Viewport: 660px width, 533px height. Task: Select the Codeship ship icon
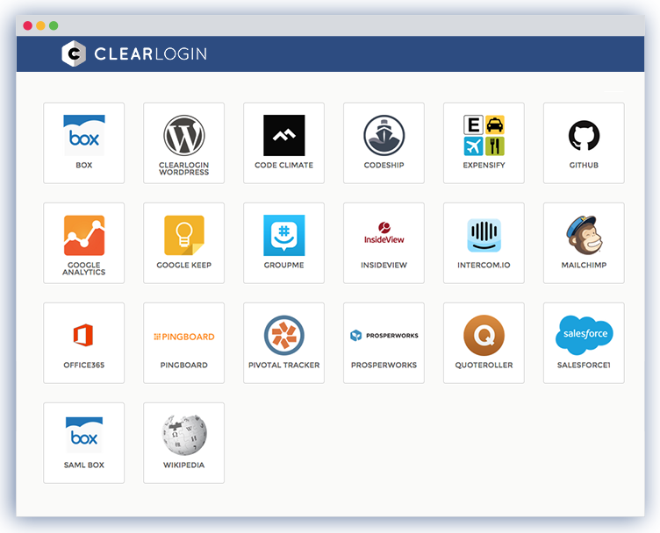(384, 135)
